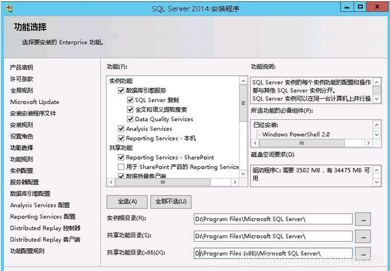The width and height of the screenshot is (390, 271).
Task: Click 已经安装 node in prerequisites list
Action: (266, 125)
